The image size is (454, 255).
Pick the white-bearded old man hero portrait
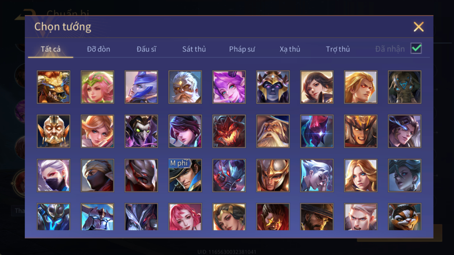185,87
